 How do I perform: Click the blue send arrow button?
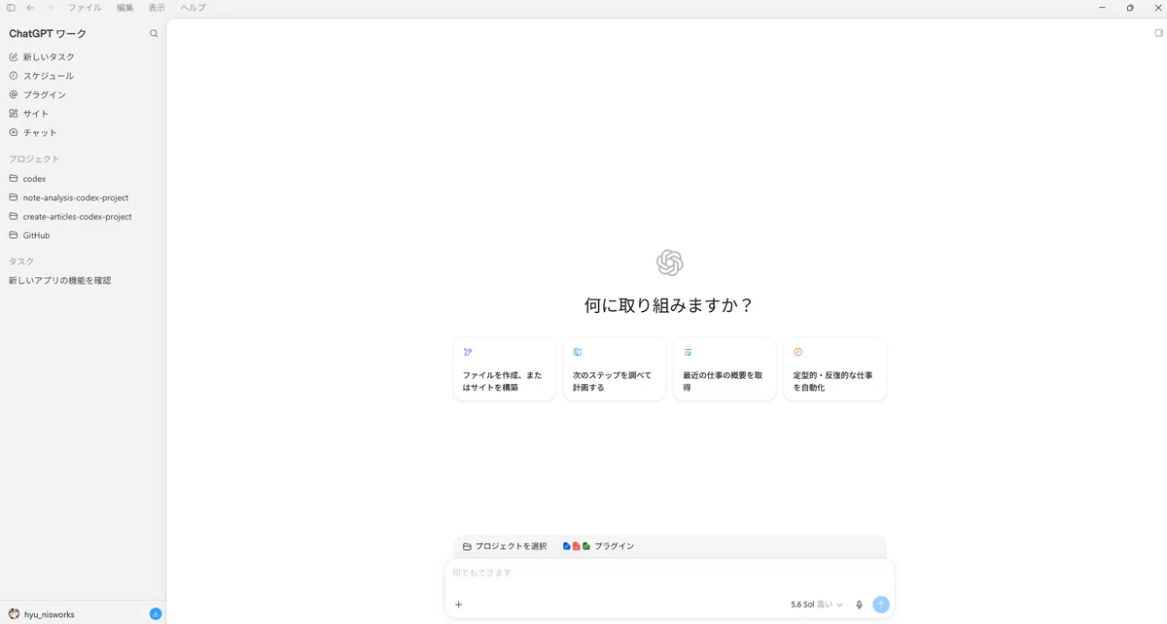pyautogui.click(x=881, y=605)
